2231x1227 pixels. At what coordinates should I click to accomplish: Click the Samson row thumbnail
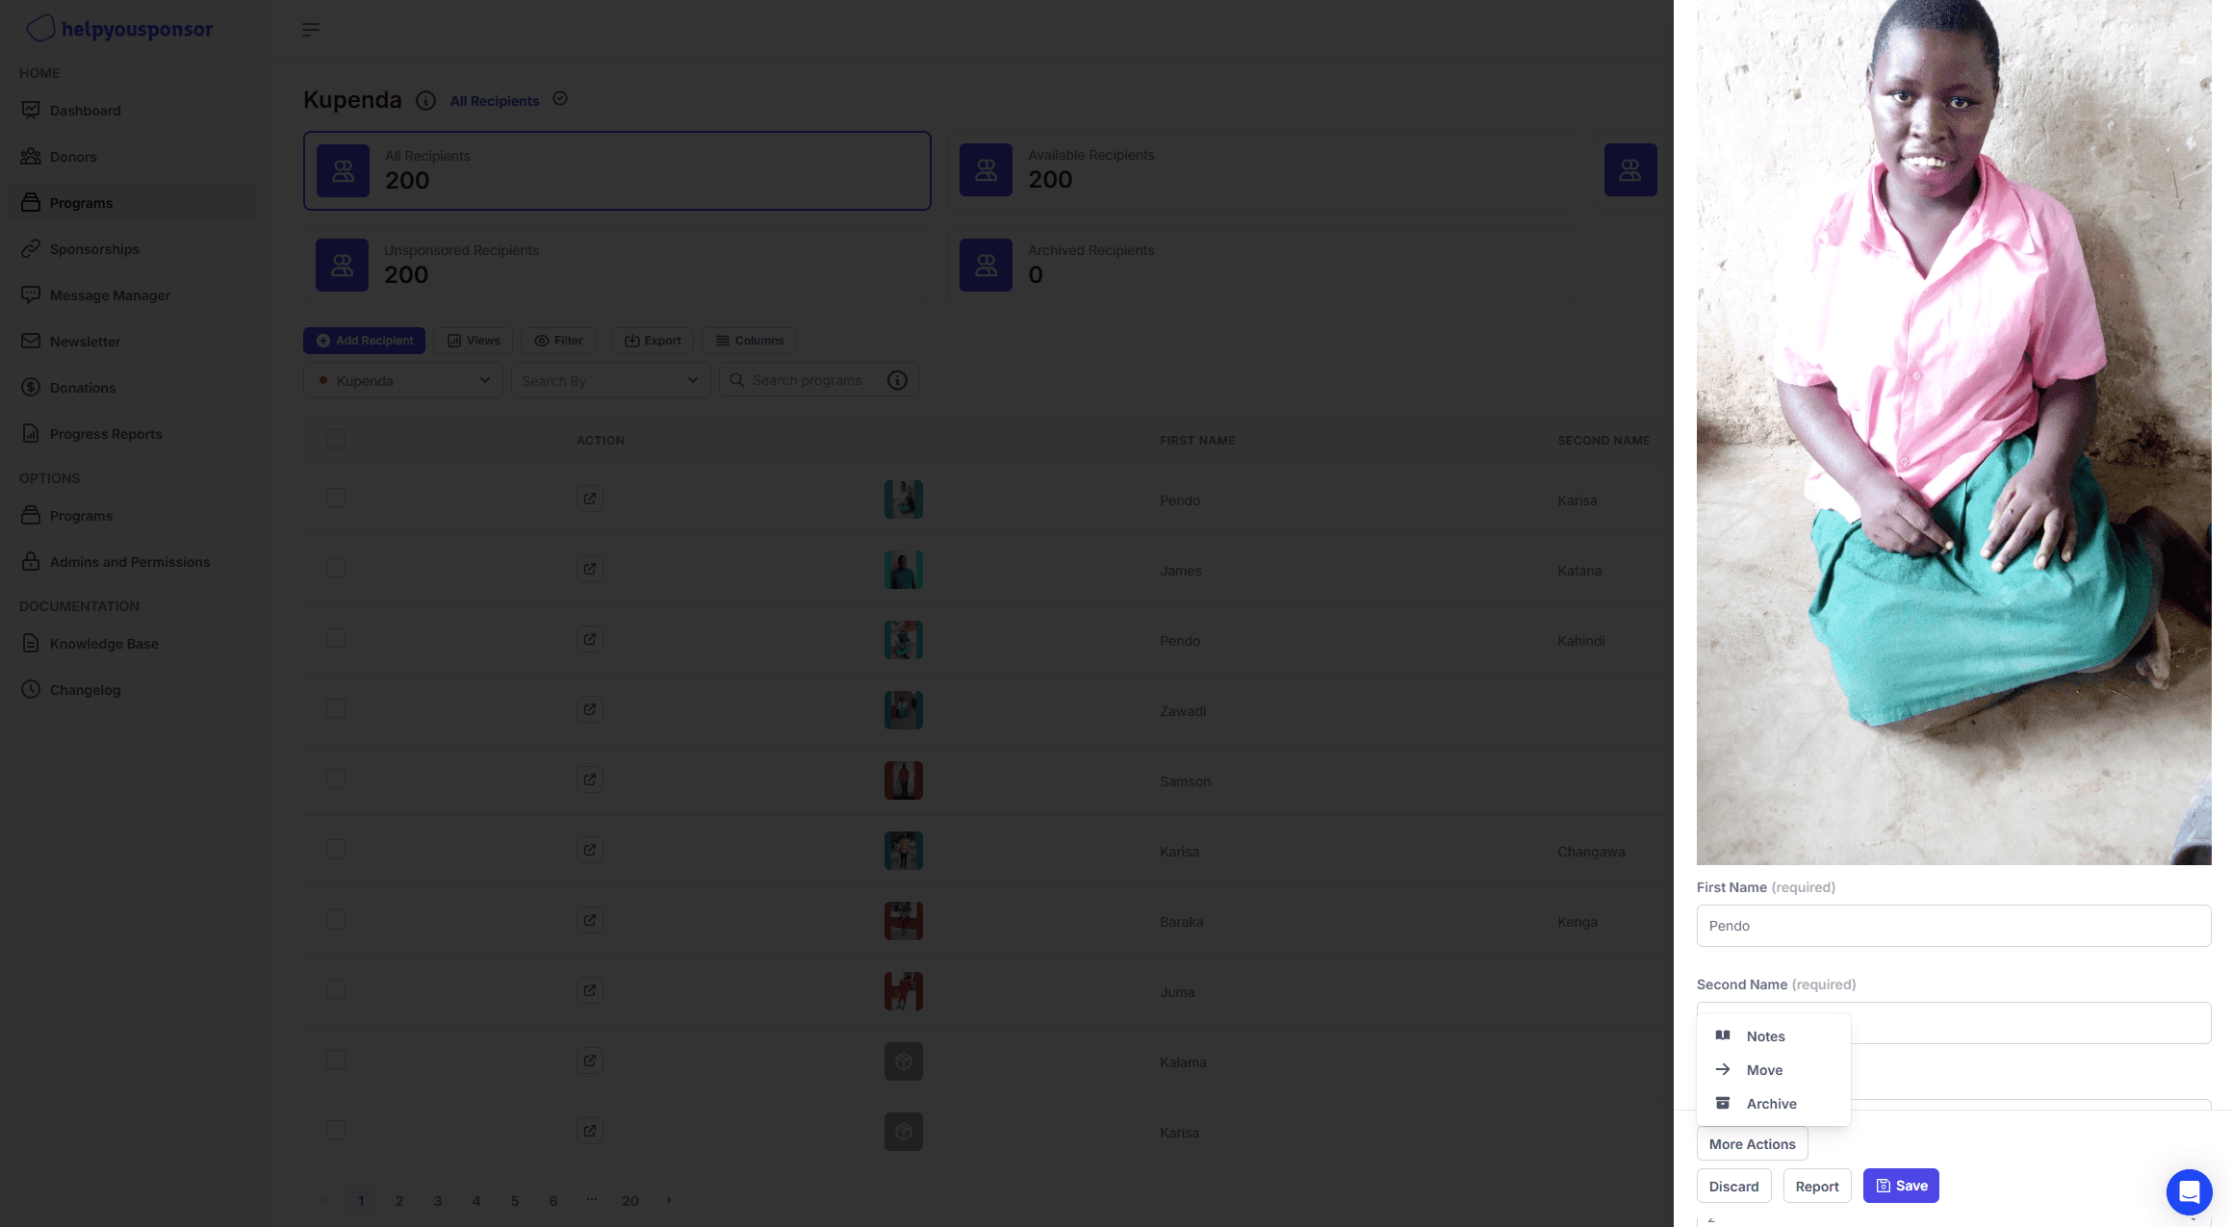[x=904, y=780]
